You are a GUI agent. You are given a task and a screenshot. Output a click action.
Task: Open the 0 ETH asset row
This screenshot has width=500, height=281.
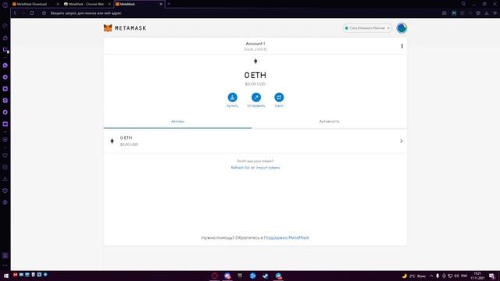pos(255,140)
